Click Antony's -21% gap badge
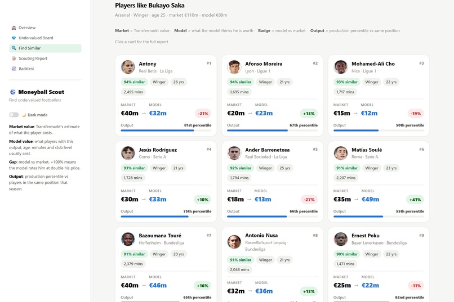454x302 pixels. (x=203, y=114)
